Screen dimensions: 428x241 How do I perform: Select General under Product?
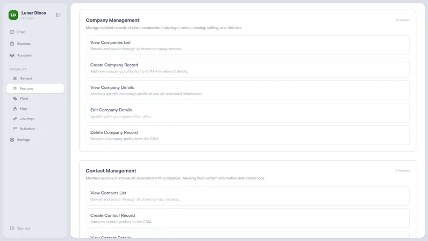(x=26, y=78)
